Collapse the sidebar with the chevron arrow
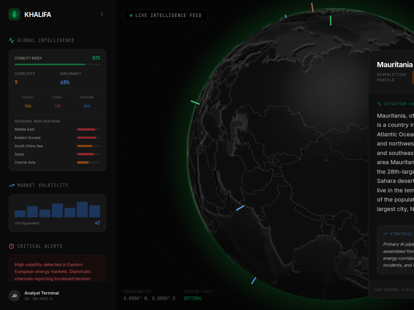This screenshot has height=310, width=414. (x=102, y=14)
